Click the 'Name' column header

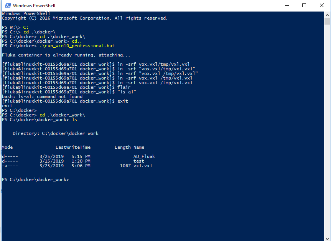(139, 147)
